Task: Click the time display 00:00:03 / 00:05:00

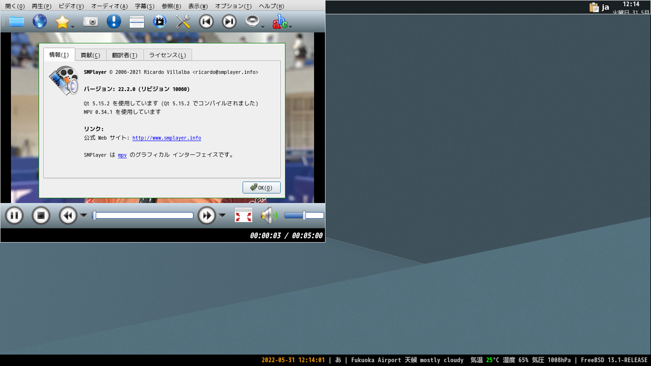Action: [x=286, y=235]
